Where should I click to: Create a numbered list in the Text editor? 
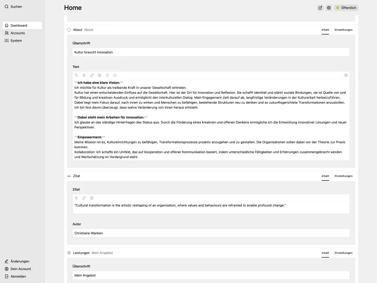click(x=114, y=75)
